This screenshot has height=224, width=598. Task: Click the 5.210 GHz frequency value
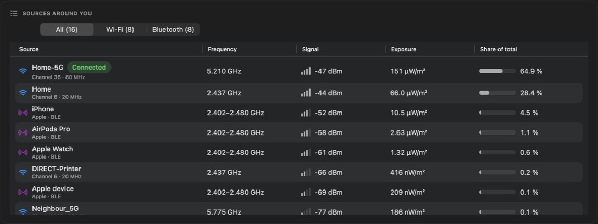[224, 71]
